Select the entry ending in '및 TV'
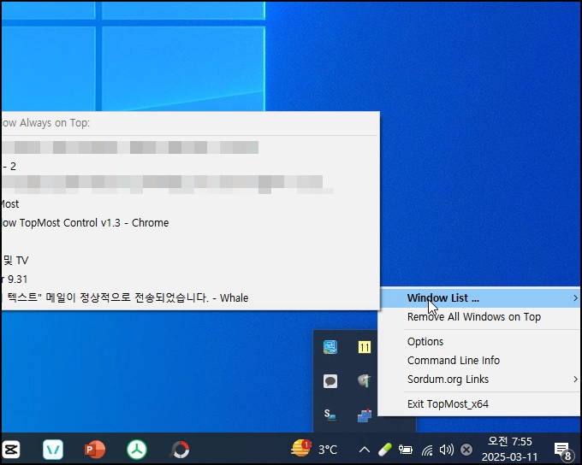The image size is (582, 465). click(190, 261)
